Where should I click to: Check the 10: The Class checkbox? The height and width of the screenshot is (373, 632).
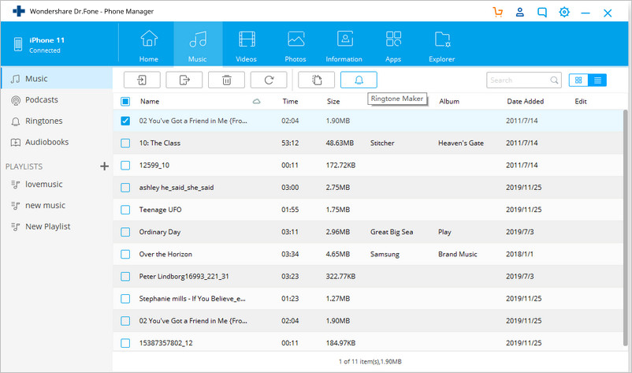coord(125,144)
